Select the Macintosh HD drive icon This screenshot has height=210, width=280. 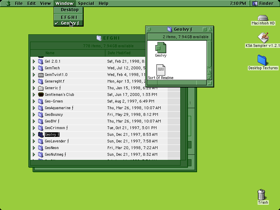(263, 18)
